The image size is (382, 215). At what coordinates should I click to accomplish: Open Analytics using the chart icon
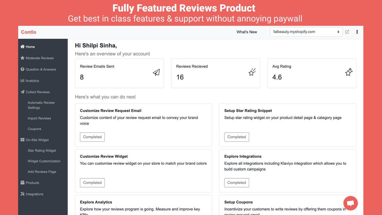click(22, 81)
